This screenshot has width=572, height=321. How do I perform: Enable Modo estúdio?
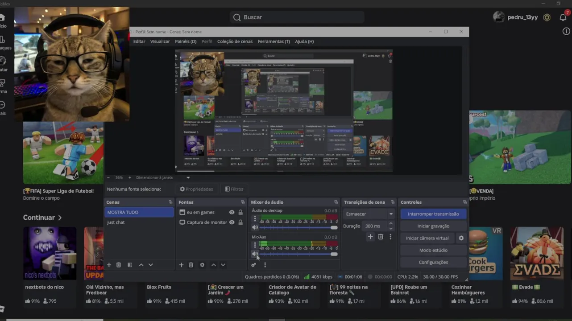[x=433, y=250]
